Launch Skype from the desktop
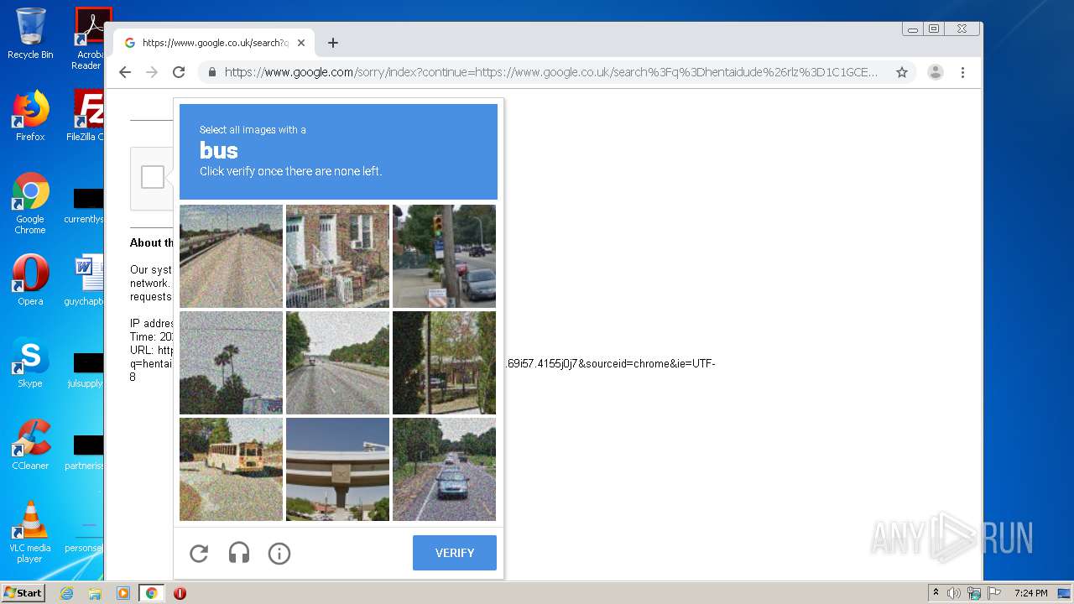 point(30,362)
